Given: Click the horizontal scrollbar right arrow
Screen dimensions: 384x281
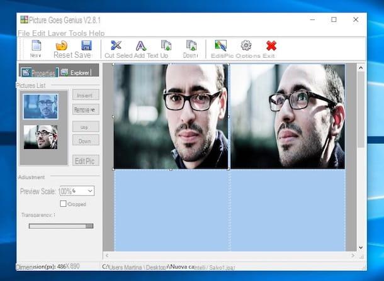Looking at the screenshot, I should click(353, 255).
